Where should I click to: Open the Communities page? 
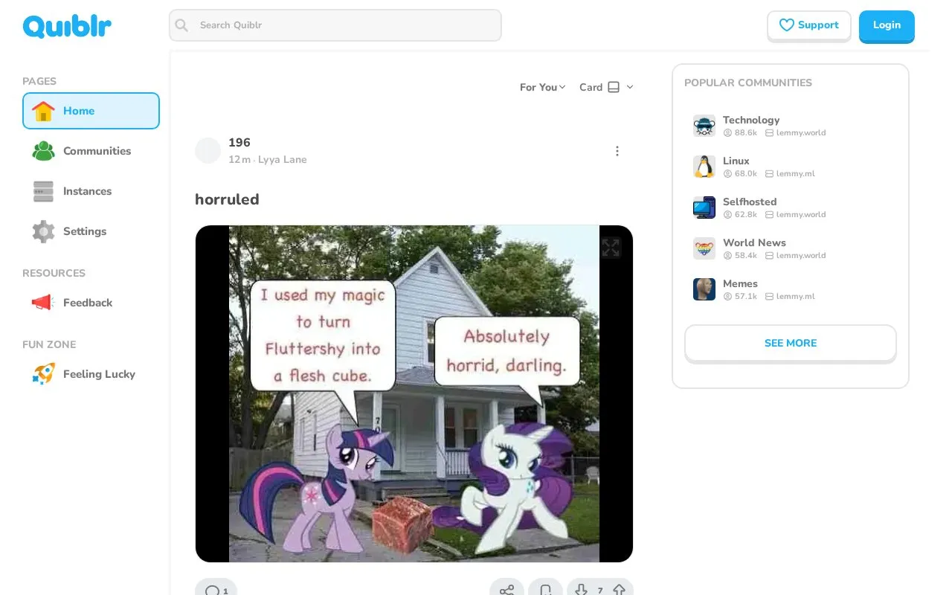pos(91,151)
